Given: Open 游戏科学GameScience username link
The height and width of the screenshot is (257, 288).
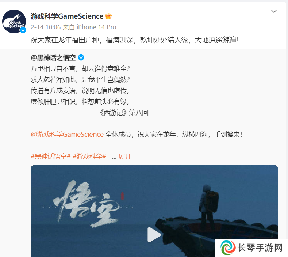Looking at the screenshot, I should coord(67,16).
